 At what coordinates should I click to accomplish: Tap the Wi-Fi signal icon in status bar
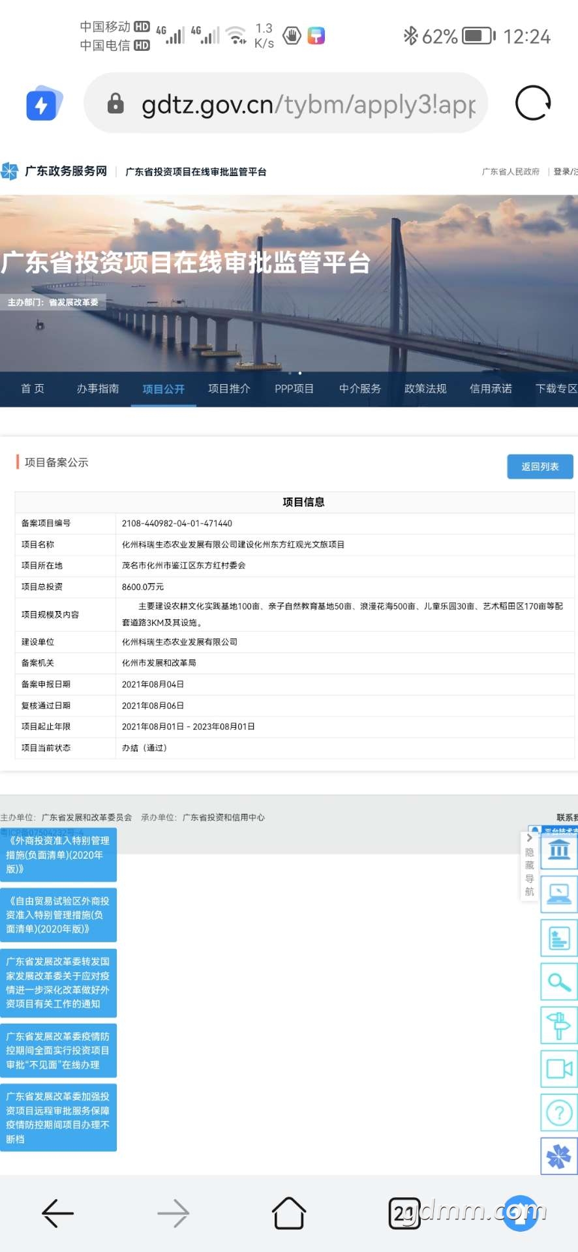point(237,35)
